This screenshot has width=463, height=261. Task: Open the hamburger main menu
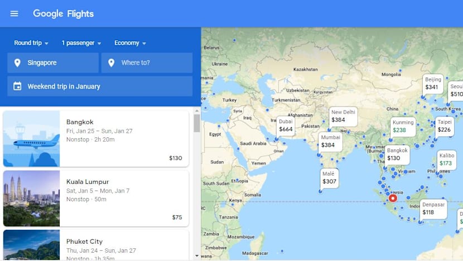[x=15, y=13]
